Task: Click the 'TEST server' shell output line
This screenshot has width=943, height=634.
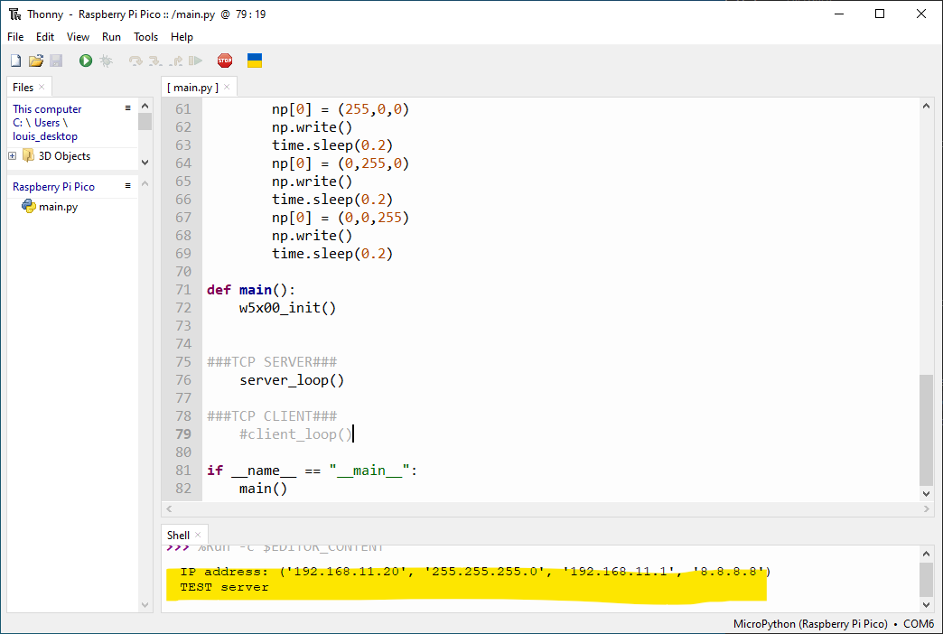Action: (x=224, y=587)
